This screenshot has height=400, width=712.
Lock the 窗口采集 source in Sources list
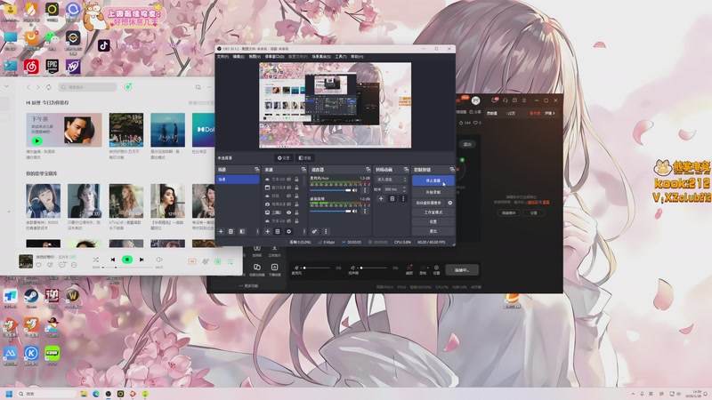pyautogui.click(x=296, y=188)
